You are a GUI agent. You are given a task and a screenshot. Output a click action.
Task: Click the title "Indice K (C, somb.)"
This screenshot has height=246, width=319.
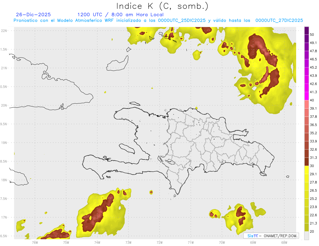[x=162, y=6]
